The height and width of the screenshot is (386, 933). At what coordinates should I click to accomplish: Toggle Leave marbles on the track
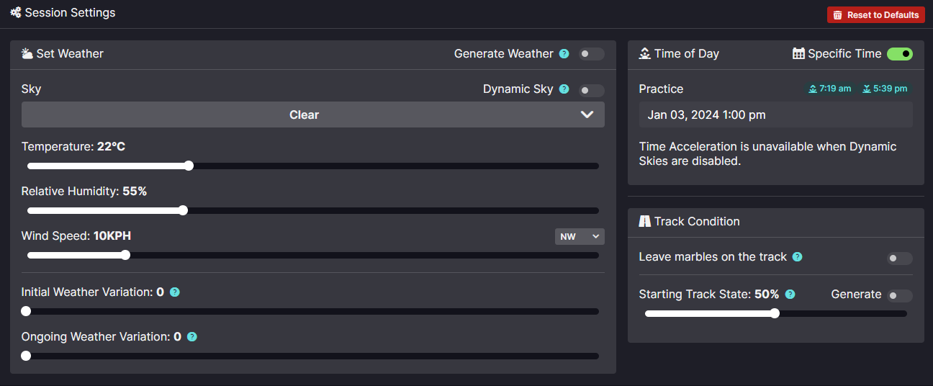point(899,258)
